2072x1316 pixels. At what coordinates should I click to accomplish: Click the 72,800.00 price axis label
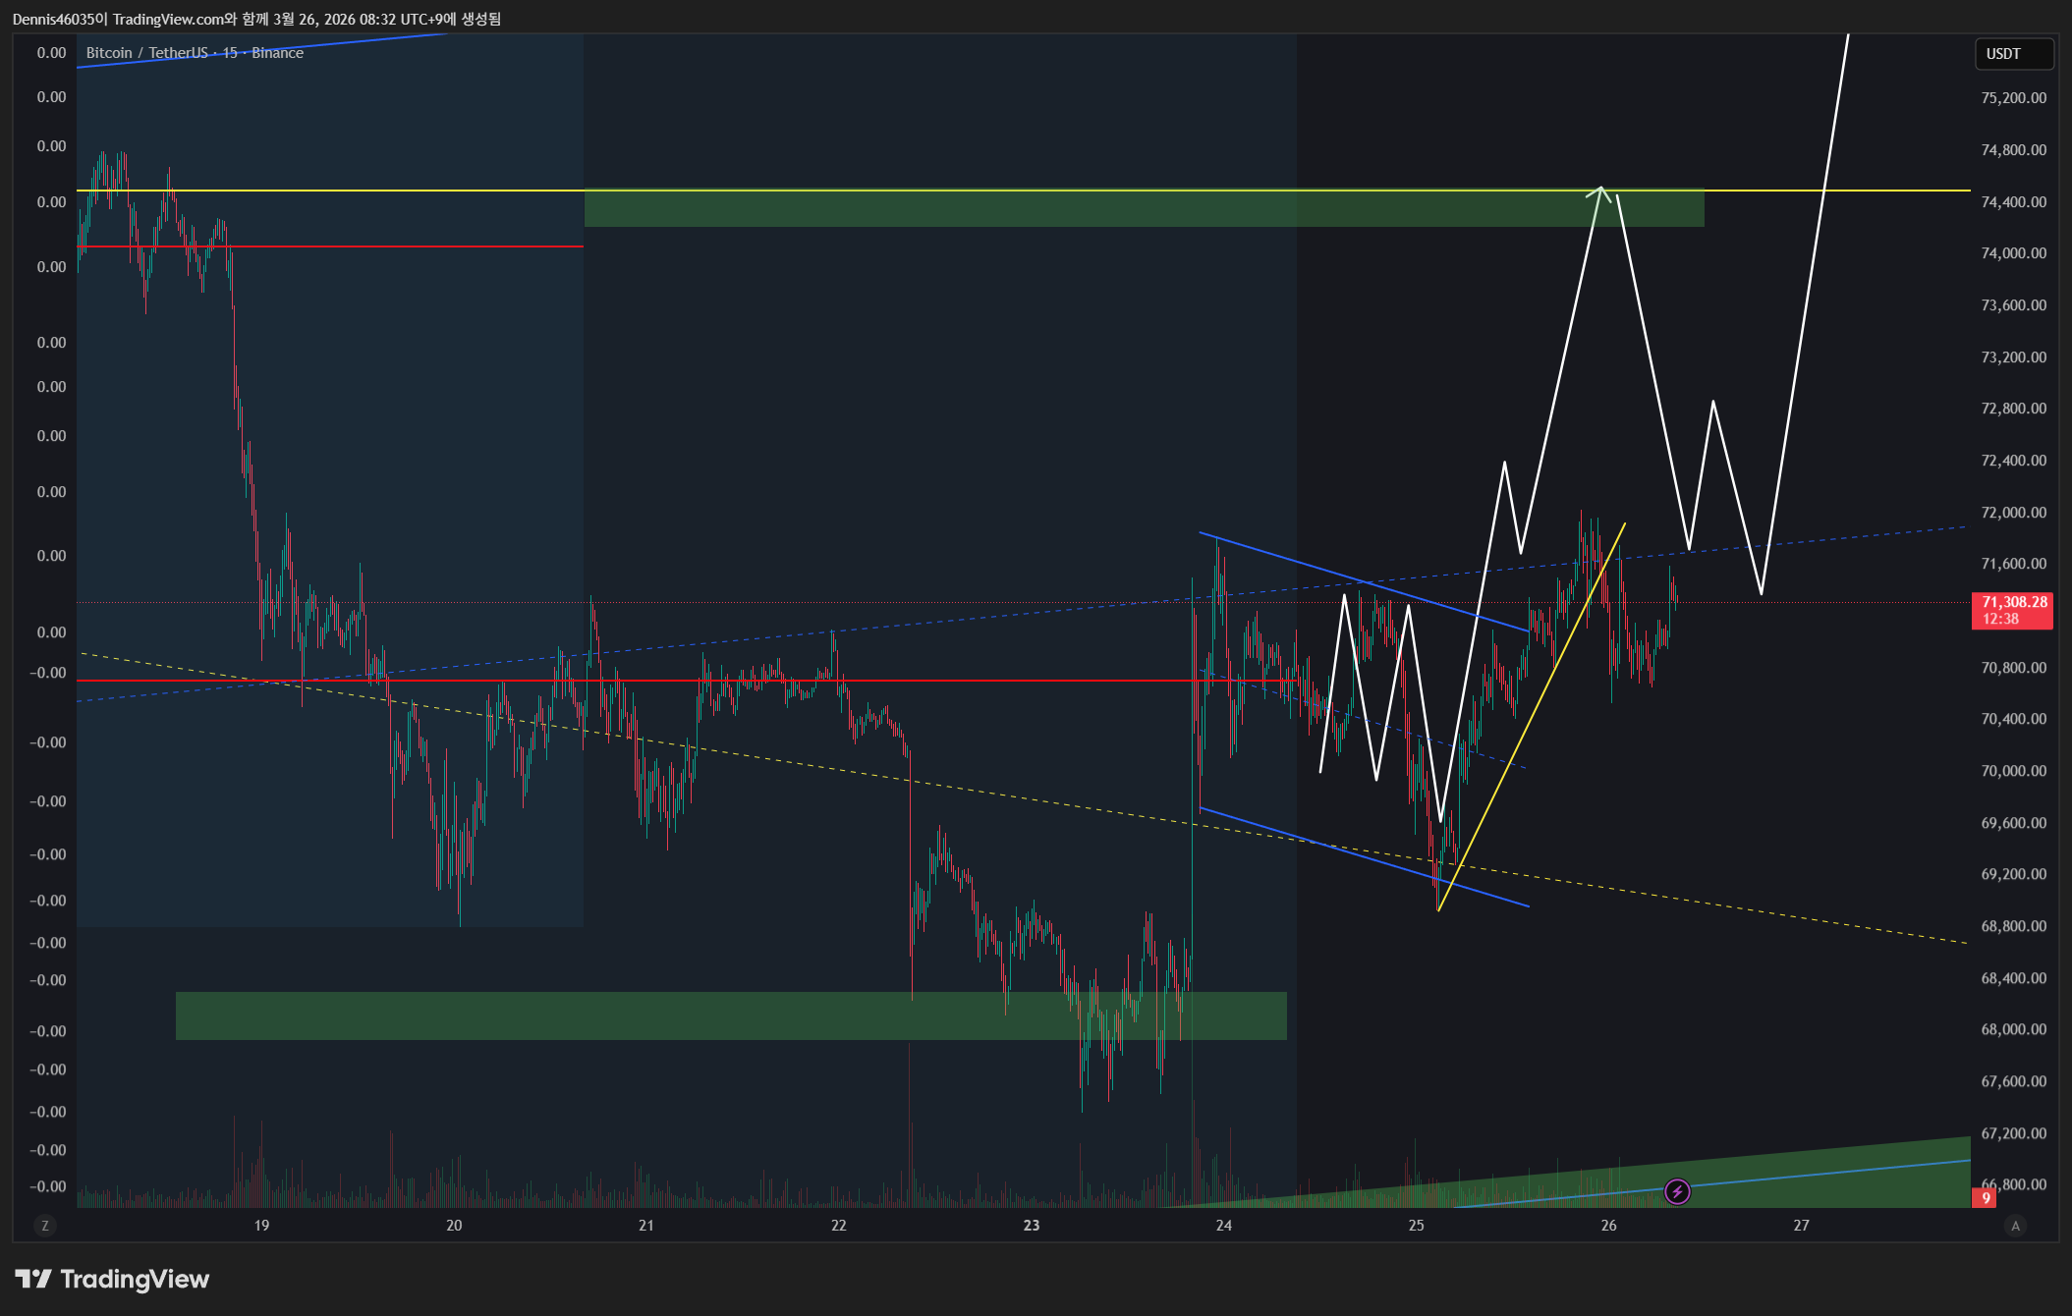2013,409
